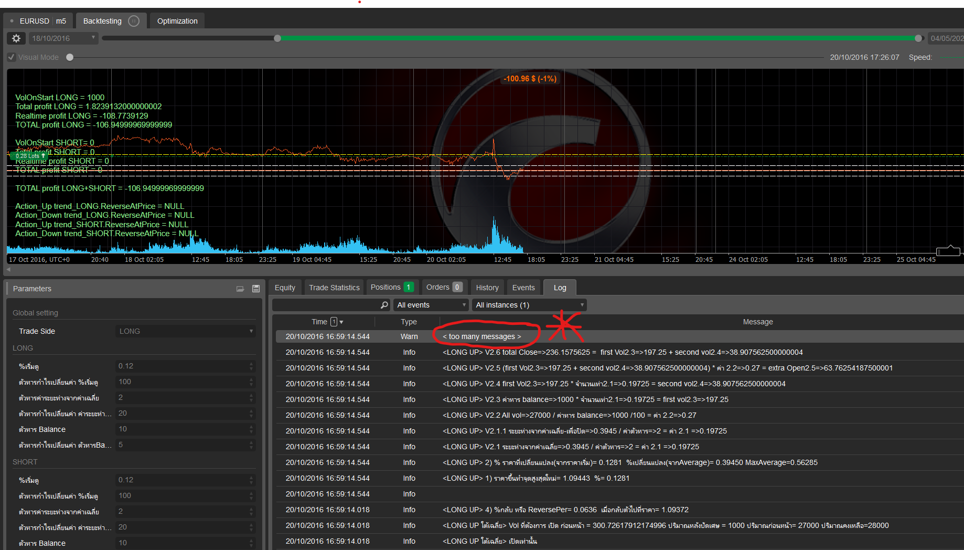This screenshot has height=550, width=964.
Task: Select log row 'V2.6 total Close=>236.1575625'
Action: (619, 352)
